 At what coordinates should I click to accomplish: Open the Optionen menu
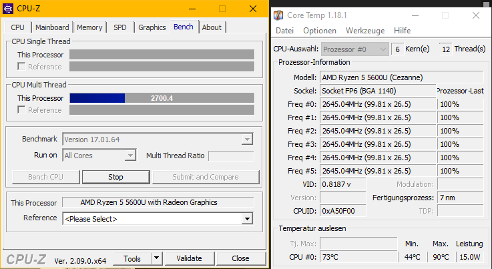click(x=319, y=31)
